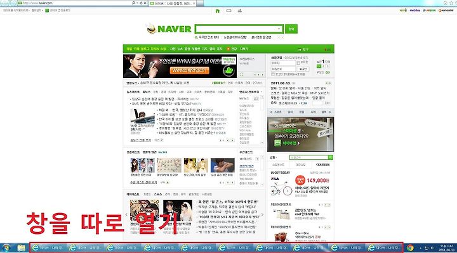Toggle the IP security ON switch
This screenshot has width=457, height=253.
pos(328,72)
